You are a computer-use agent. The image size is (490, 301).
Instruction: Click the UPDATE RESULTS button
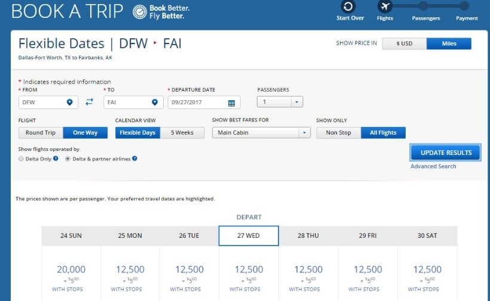(x=446, y=153)
